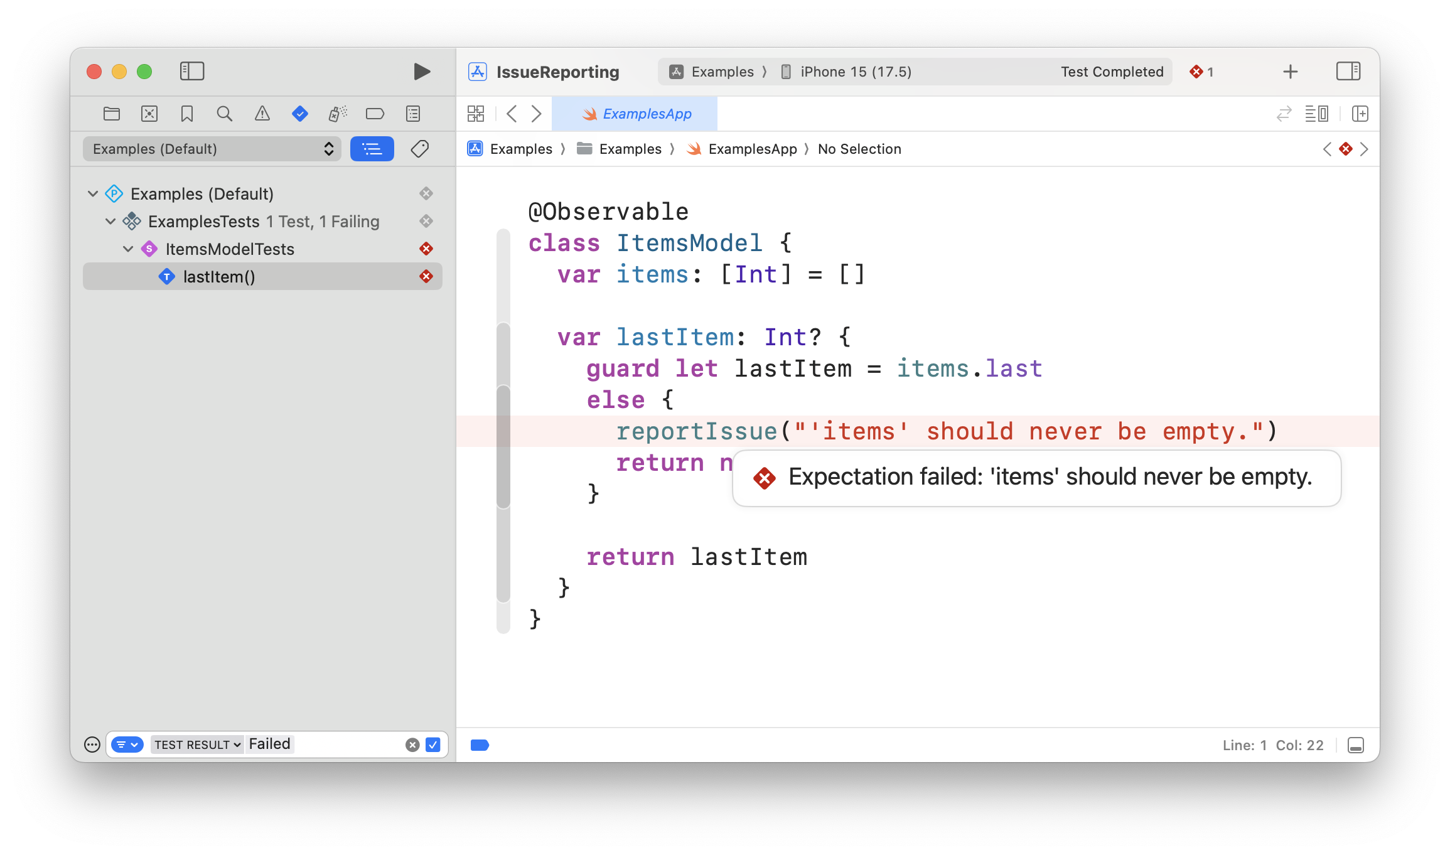Open the Breakpoint navigator
The width and height of the screenshot is (1450, 855).
click(x=375, y=114)
